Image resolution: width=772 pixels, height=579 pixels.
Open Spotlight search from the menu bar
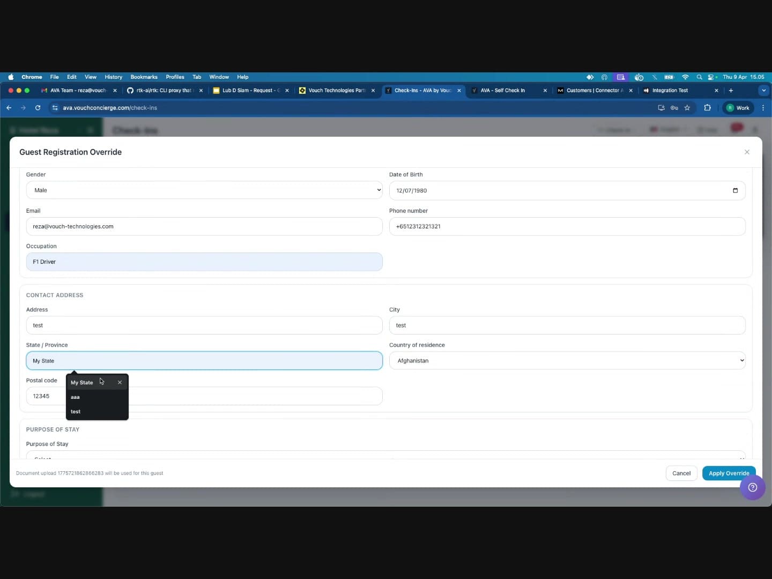coord(700,77)
